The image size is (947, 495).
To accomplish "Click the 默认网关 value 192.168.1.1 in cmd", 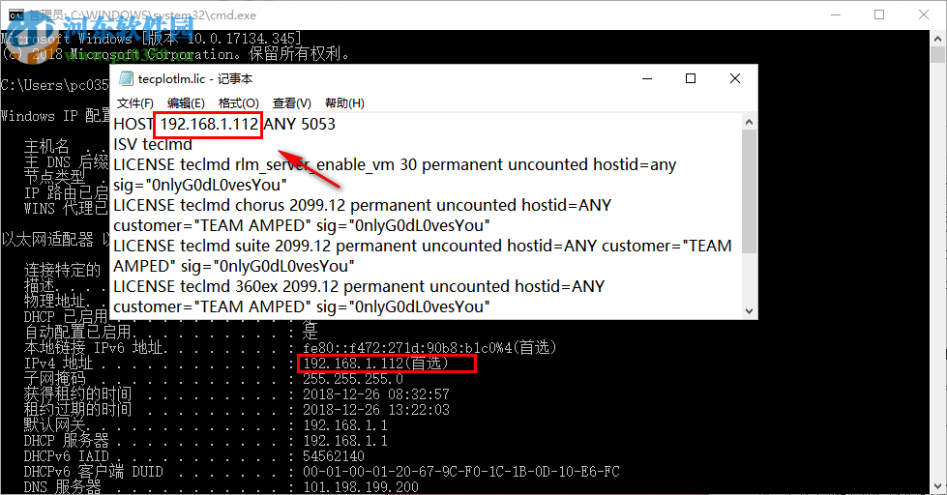I will (345, 425).
